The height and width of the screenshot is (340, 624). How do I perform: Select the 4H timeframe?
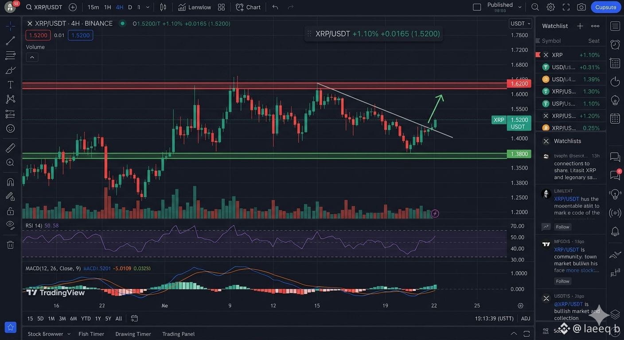pos(119,7)
